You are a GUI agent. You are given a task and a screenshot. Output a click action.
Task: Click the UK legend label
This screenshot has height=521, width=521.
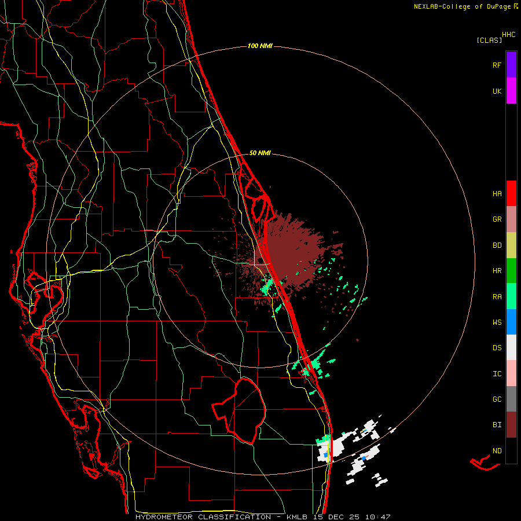(497, 91)
